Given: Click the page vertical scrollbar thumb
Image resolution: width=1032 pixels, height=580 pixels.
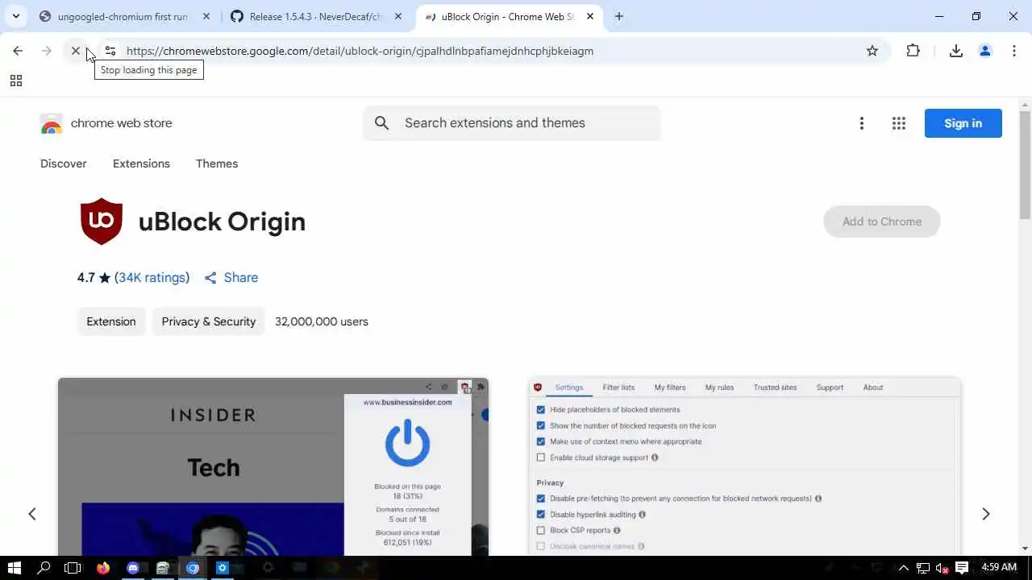Looking at the screenshot, I should click(1025, 165).
